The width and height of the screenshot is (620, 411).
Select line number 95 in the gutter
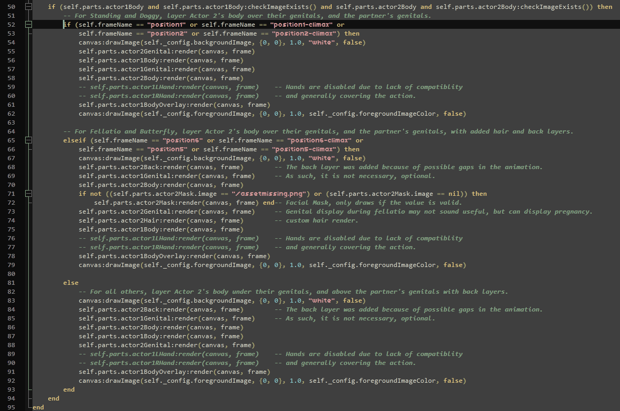(x=11, y=407)
